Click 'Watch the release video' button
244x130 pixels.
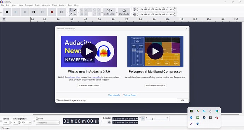click(x=89, y=85)
